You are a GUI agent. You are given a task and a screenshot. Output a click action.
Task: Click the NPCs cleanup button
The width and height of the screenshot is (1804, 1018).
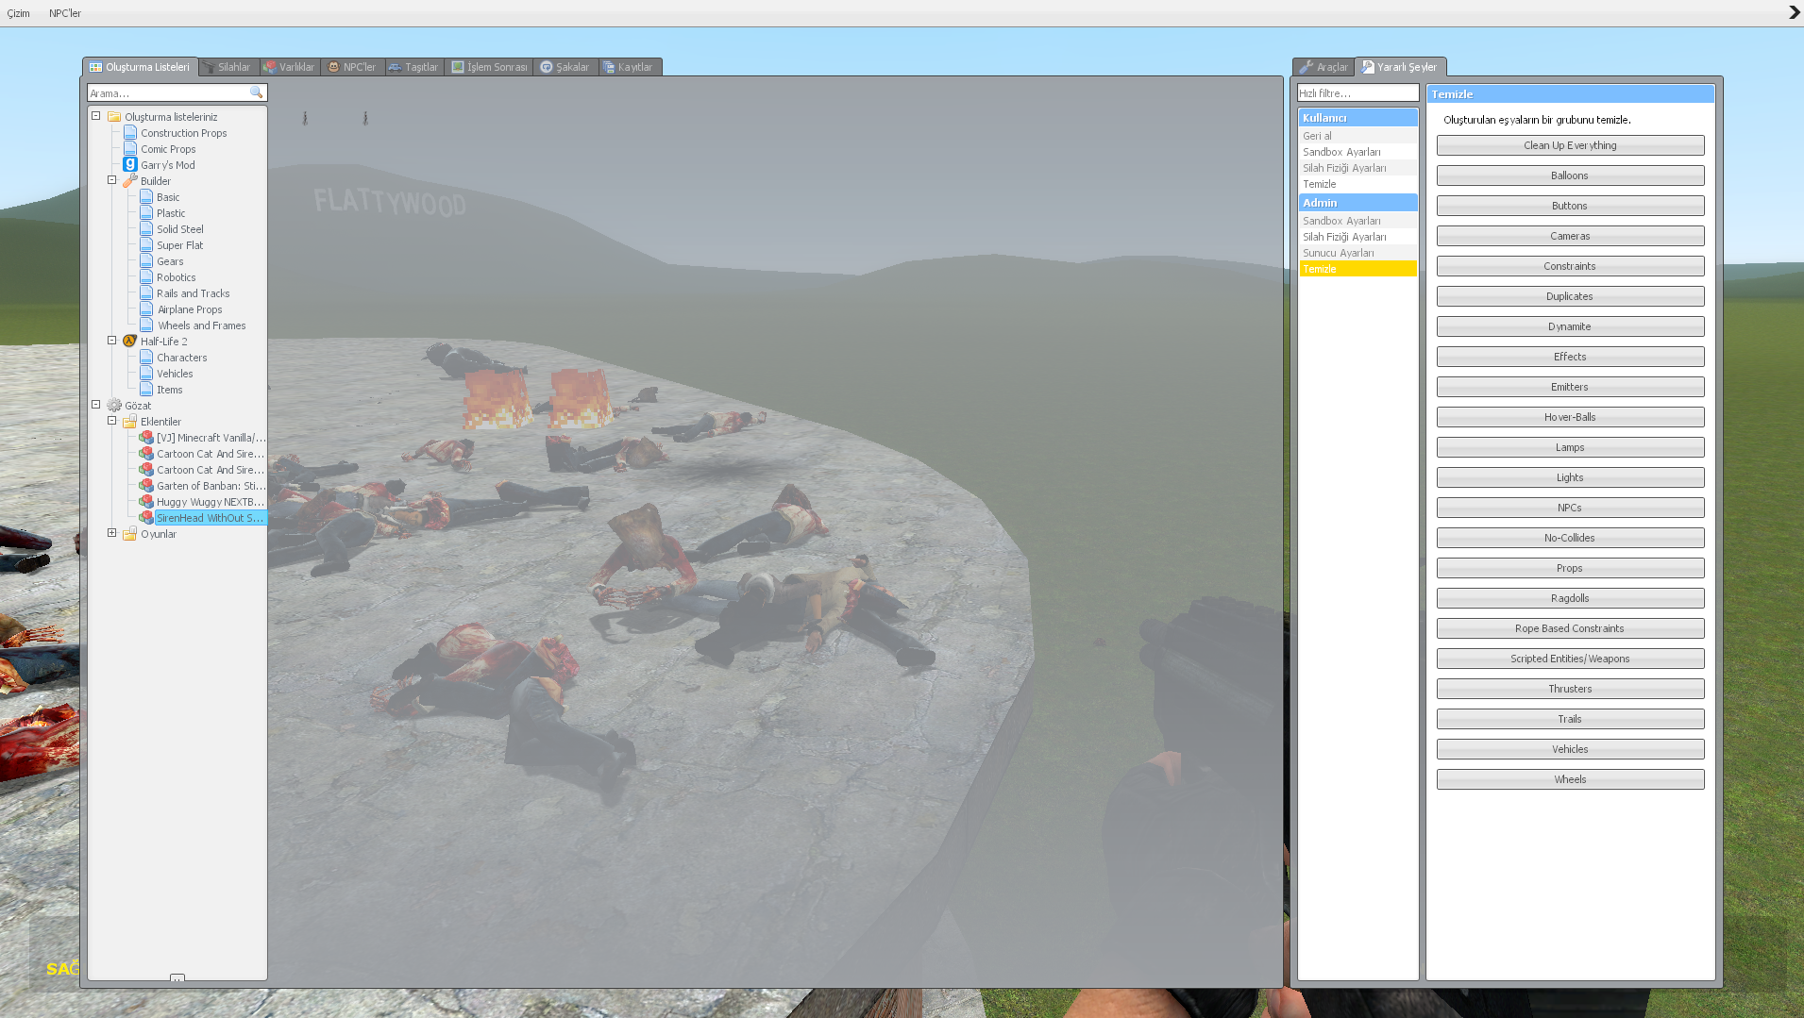(1570, 508)
